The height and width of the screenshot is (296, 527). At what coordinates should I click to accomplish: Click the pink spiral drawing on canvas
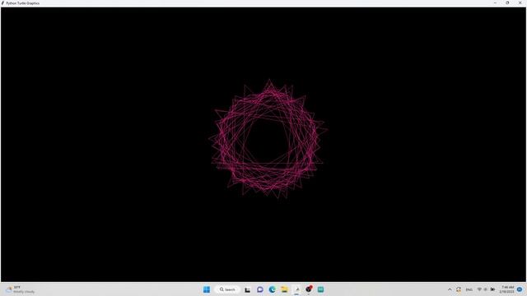(x=268, y=139)
